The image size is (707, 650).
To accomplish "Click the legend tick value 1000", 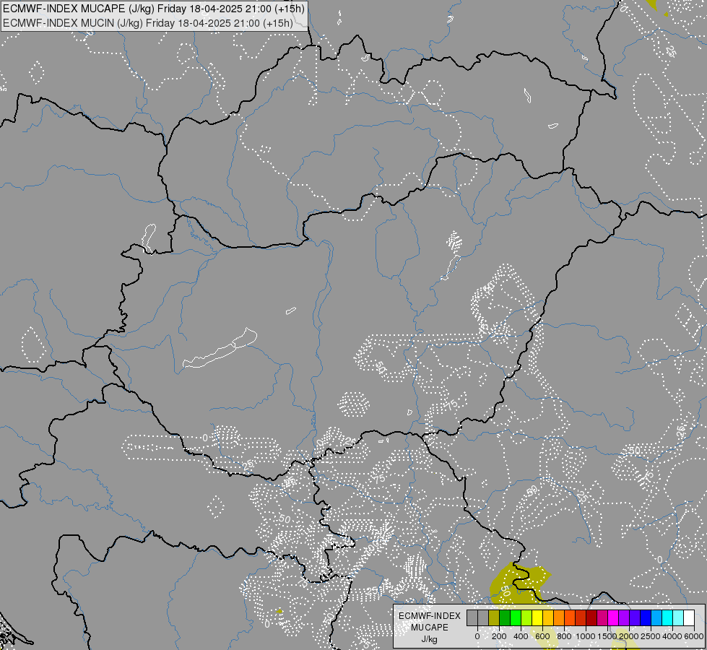I will (x=586, y=636).
